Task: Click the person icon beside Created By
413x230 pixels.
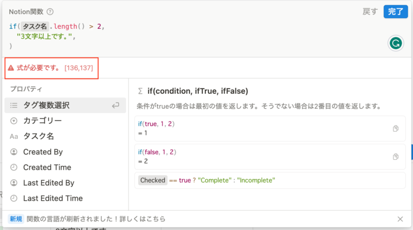Action: 14,152
